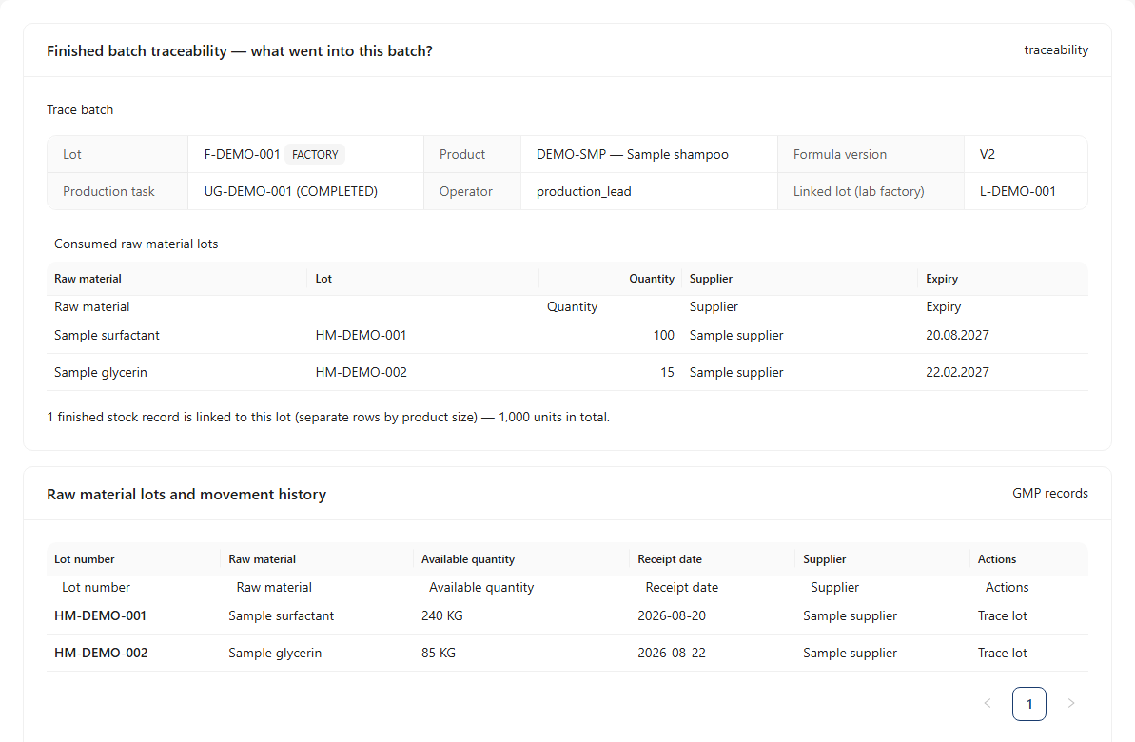Sort by Available quantity column header
1135x742 pixels.
468,558
